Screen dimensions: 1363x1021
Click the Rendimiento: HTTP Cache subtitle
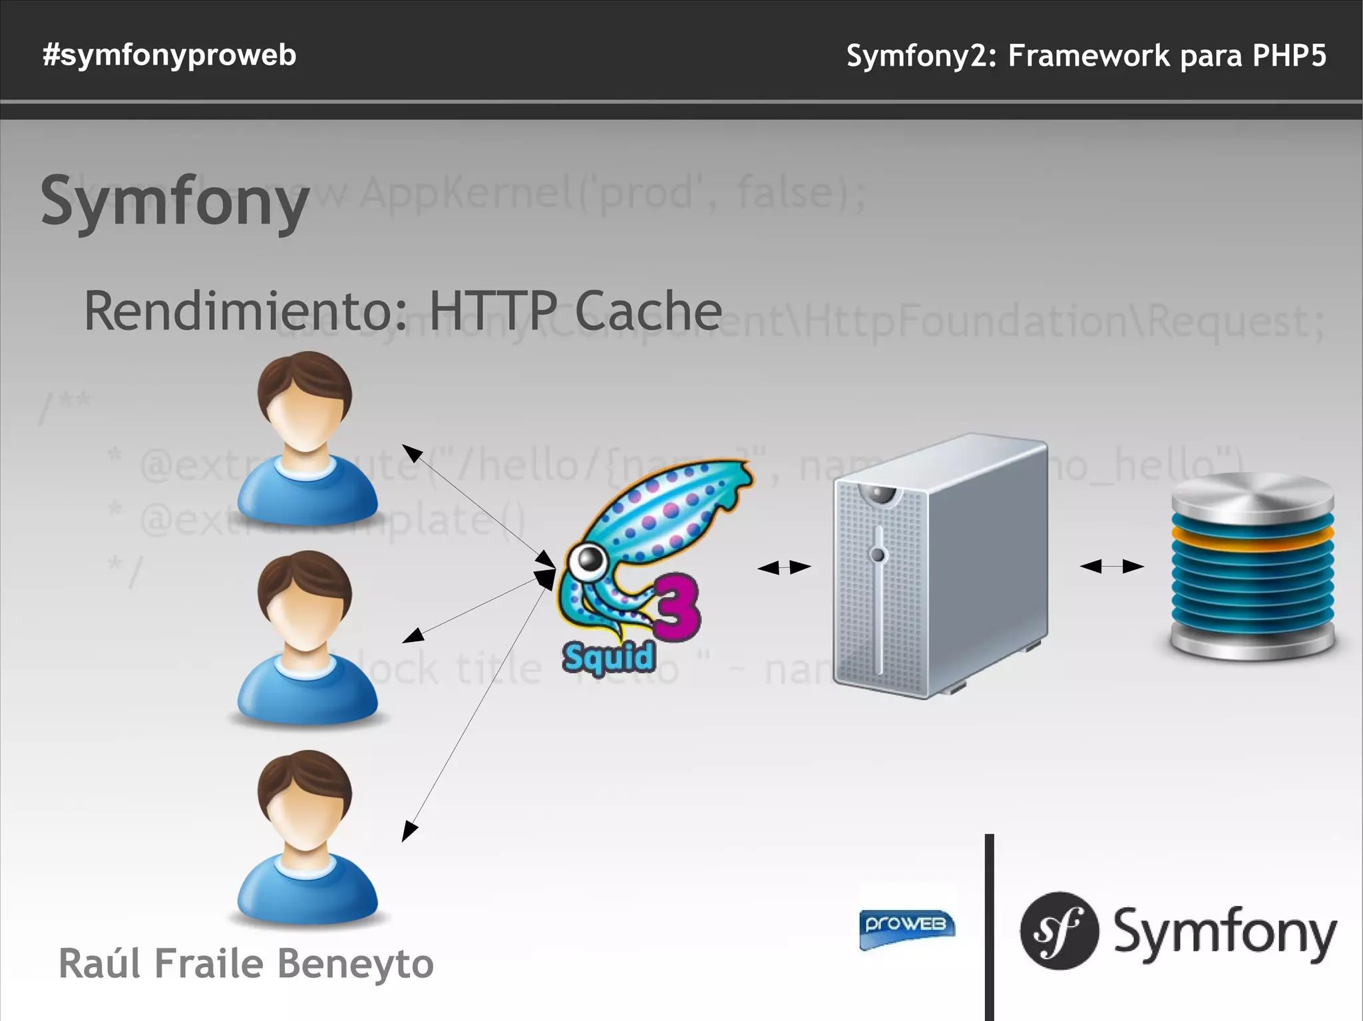403,310
